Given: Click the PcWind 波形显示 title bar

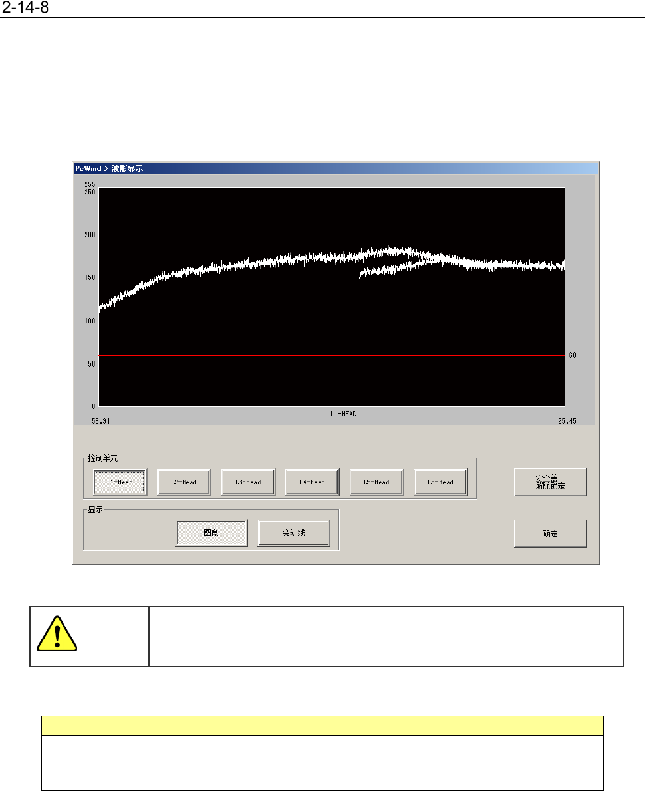Looking at the screenshot, I should (336, 168).
